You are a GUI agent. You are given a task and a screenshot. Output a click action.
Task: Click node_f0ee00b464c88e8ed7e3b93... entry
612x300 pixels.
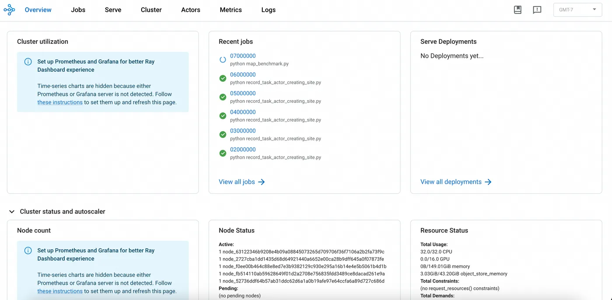click(x=303, y=267)
